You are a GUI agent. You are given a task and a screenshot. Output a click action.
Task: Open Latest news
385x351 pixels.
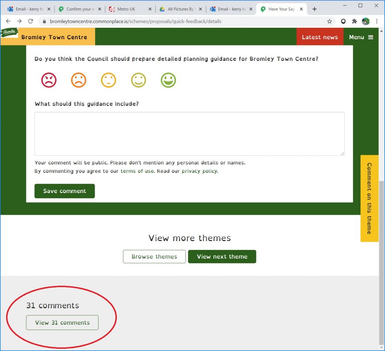[x=320, y=37]
